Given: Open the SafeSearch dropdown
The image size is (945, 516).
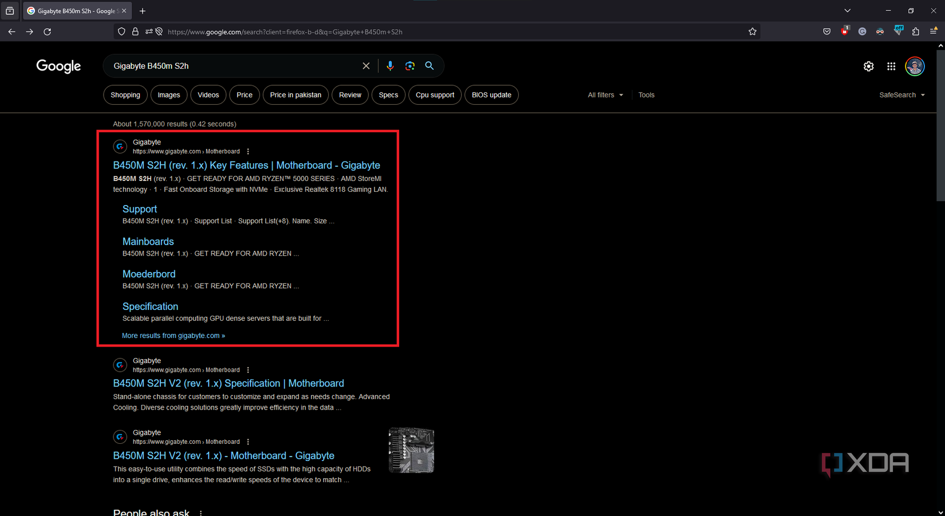Looking at the screenshot, I should 902,95.
